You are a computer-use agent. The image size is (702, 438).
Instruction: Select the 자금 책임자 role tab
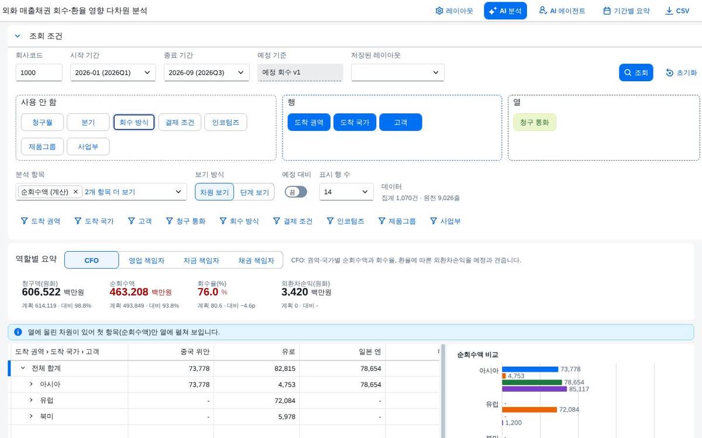tap(201, 260)
